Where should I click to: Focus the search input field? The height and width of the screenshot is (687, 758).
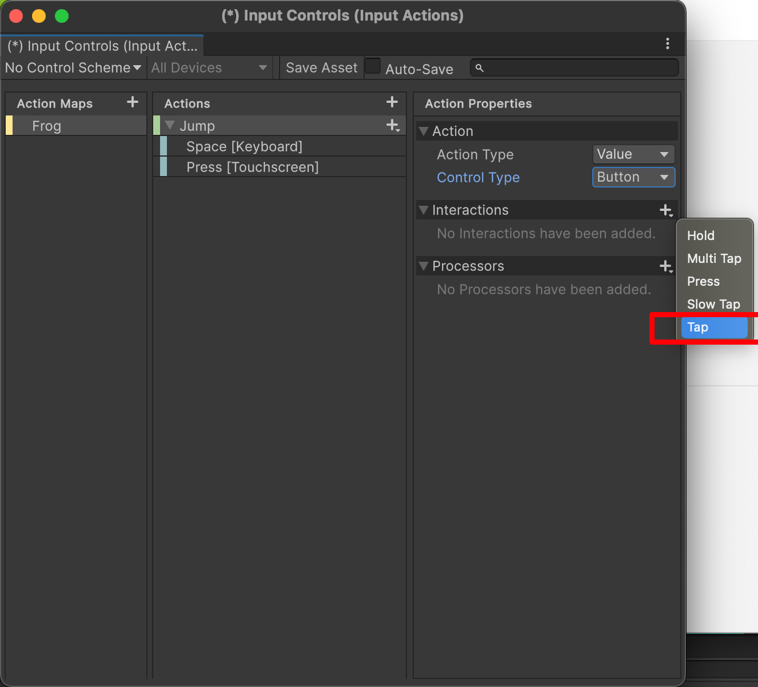pyautogui.click(x=575, y=68)
